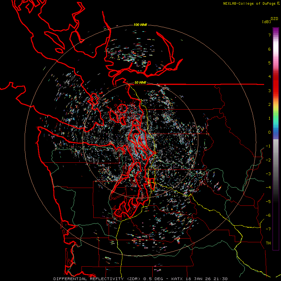
Task: Click the 50 NMI range ring label
Action: [x=140, y=83]
